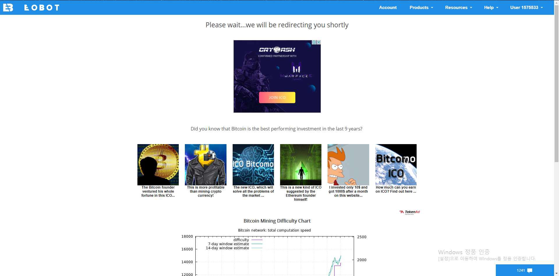Click the Bitcoin Mining Difficulty Chart heading

click(x=277, y=221)
